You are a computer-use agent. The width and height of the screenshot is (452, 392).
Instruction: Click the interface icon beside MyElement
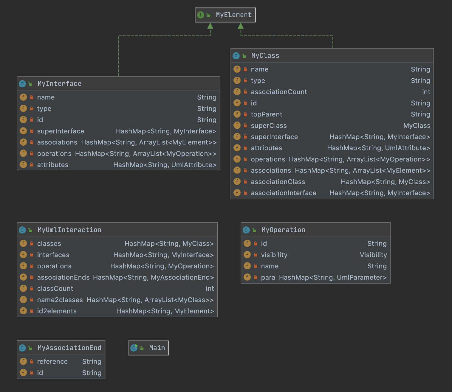[x=201, y=15]
